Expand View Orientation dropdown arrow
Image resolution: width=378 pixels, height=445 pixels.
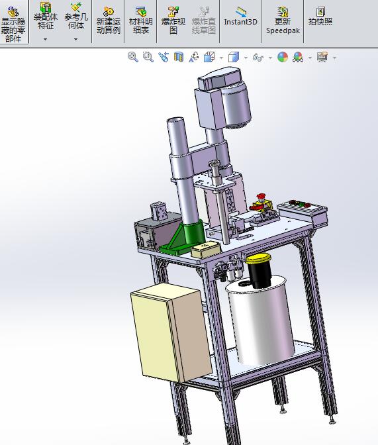coord(221,58)
